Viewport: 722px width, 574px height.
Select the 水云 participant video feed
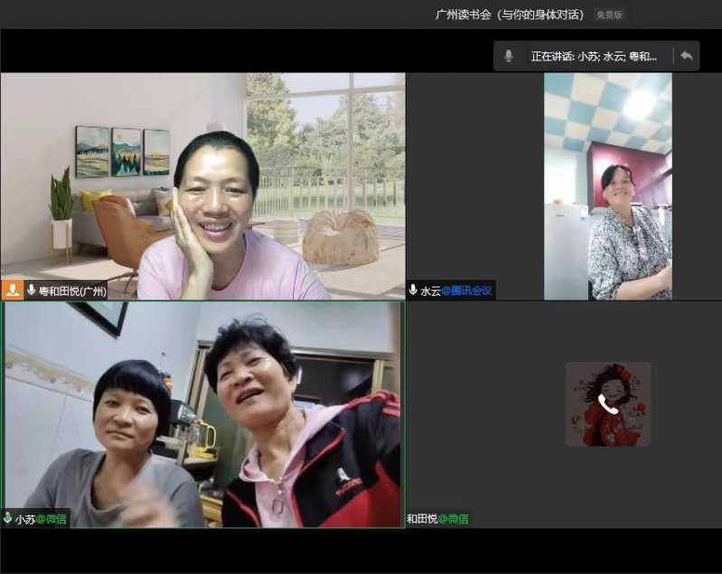click(607, 185)
